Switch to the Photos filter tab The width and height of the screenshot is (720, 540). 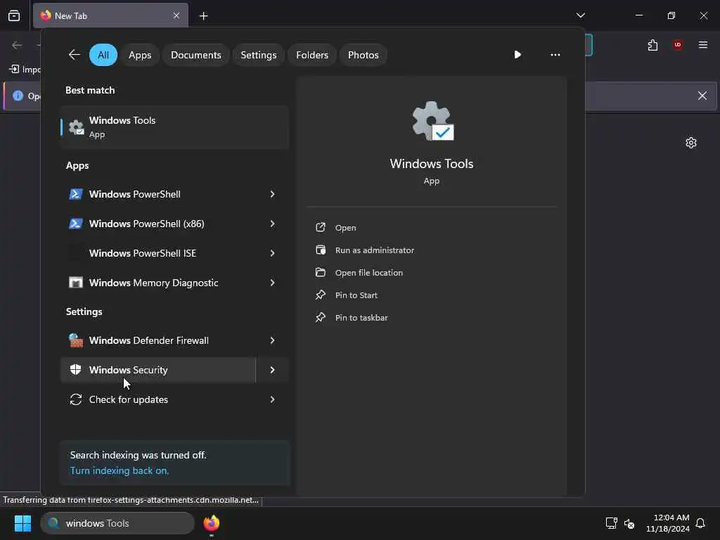coord(364,55)
